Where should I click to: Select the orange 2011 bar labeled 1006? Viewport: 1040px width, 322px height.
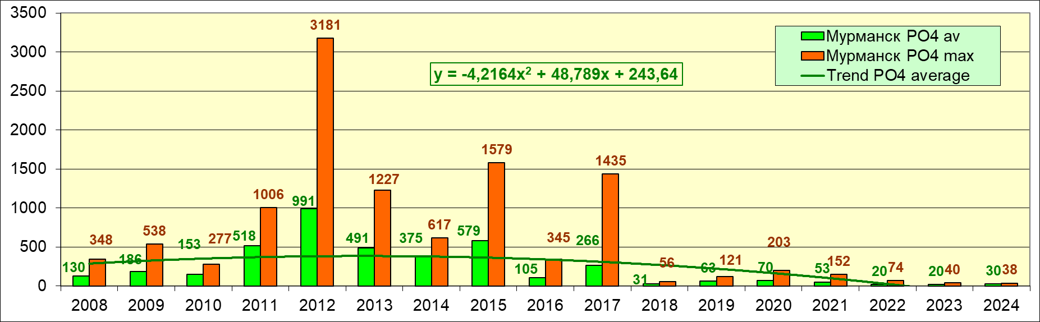(268, 247)
